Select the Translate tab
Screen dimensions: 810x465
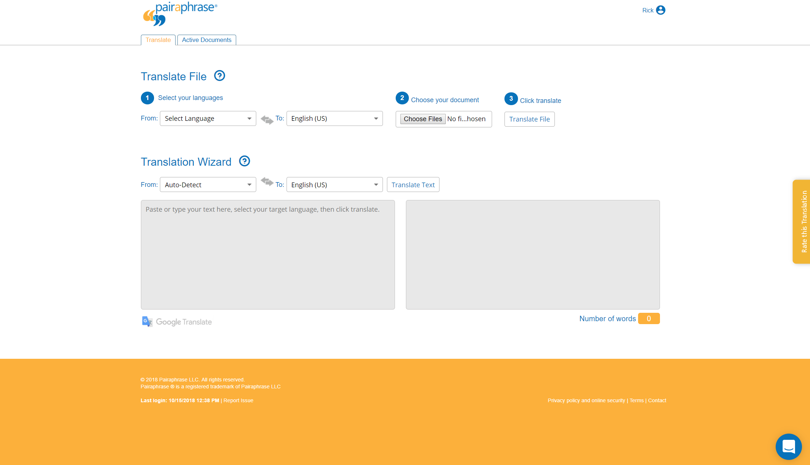pos(158,39)
